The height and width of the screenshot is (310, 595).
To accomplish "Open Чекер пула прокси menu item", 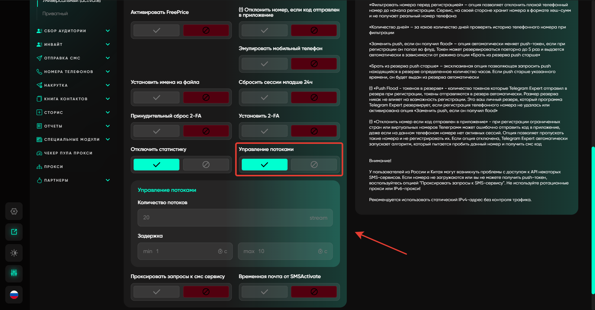I will (68, 153).
